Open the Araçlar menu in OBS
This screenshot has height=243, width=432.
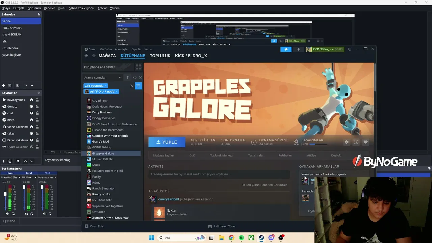pyautogui.click(x=102, y=8)
